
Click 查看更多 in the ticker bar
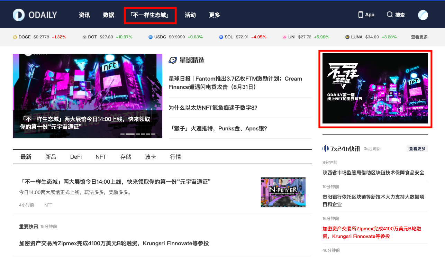(x=419, y=37)
